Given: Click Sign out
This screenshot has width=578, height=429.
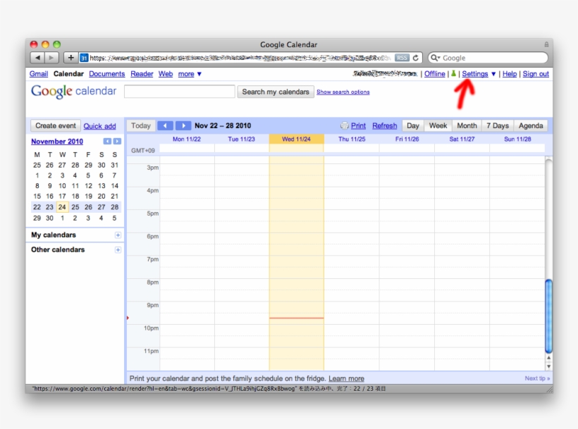Looking at the screenshot, I should pos(536,74).
